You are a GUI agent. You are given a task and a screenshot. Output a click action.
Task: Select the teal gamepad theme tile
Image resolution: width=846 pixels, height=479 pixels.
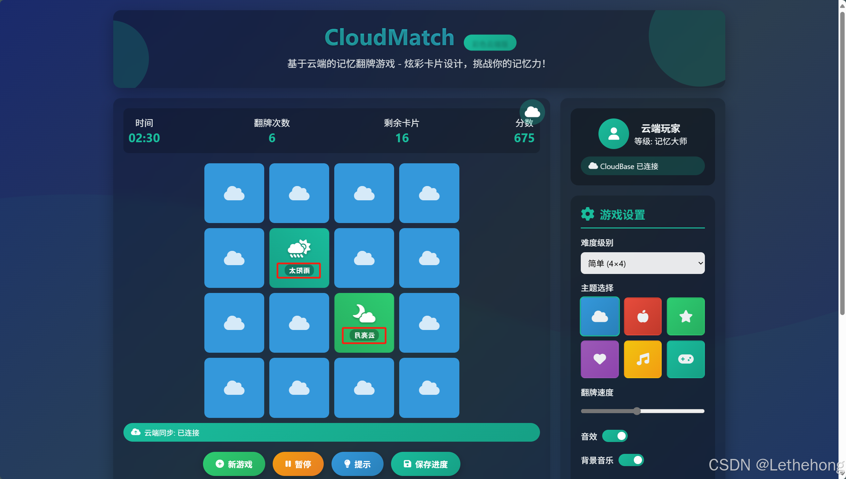point(686,359)
